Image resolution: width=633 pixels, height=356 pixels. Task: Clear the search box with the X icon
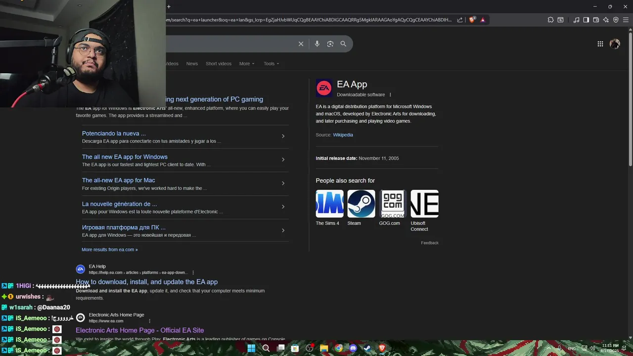coord(301,44)
